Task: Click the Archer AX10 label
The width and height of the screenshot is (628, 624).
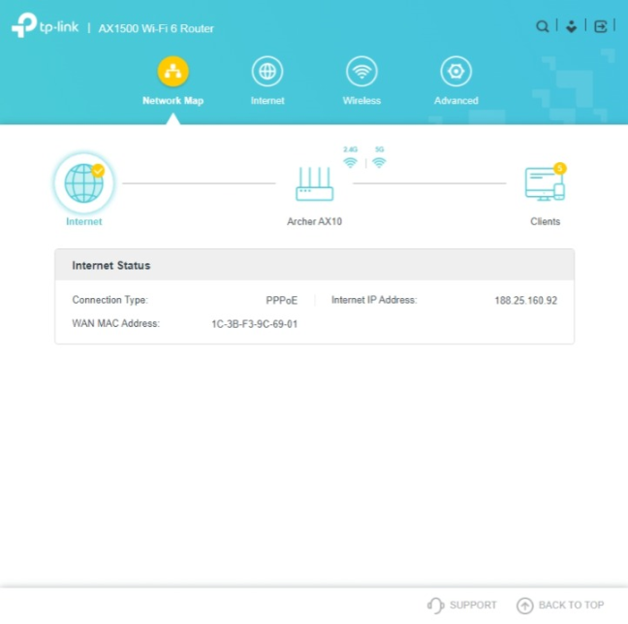Action: tap(314, 222)
